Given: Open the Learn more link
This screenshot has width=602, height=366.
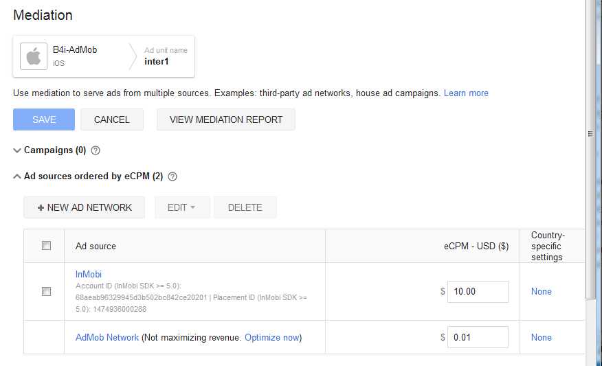Looking at the screenshot, I should coord(466,93).
